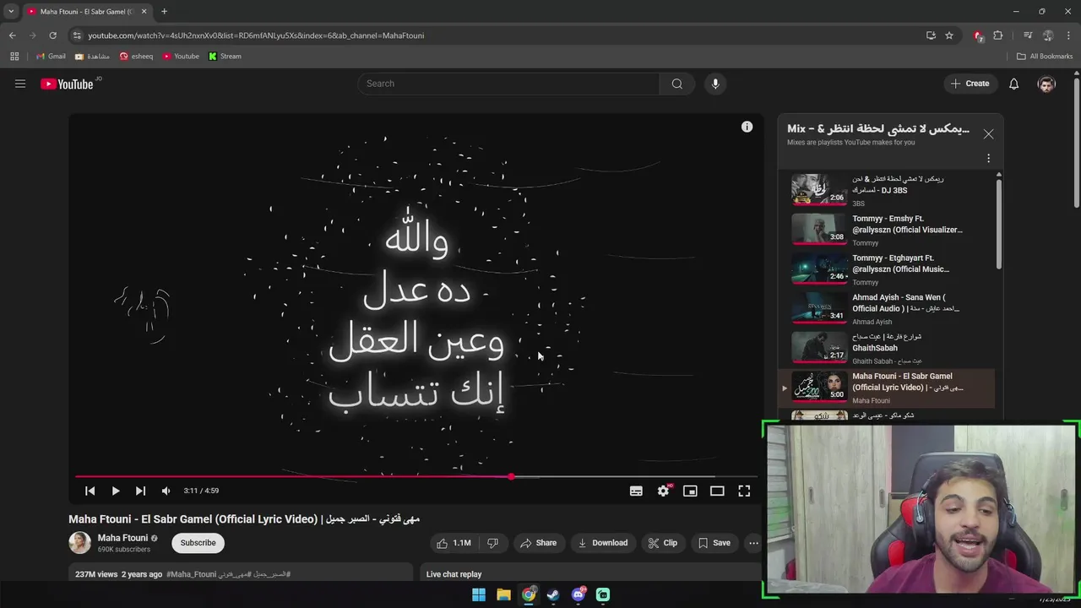Share this video
1081x608 pixels.
(539, 543)
